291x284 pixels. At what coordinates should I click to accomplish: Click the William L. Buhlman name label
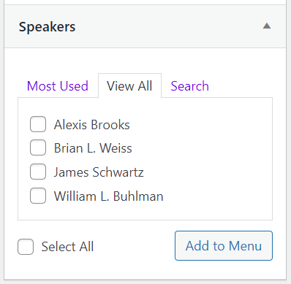pos(109,196)
